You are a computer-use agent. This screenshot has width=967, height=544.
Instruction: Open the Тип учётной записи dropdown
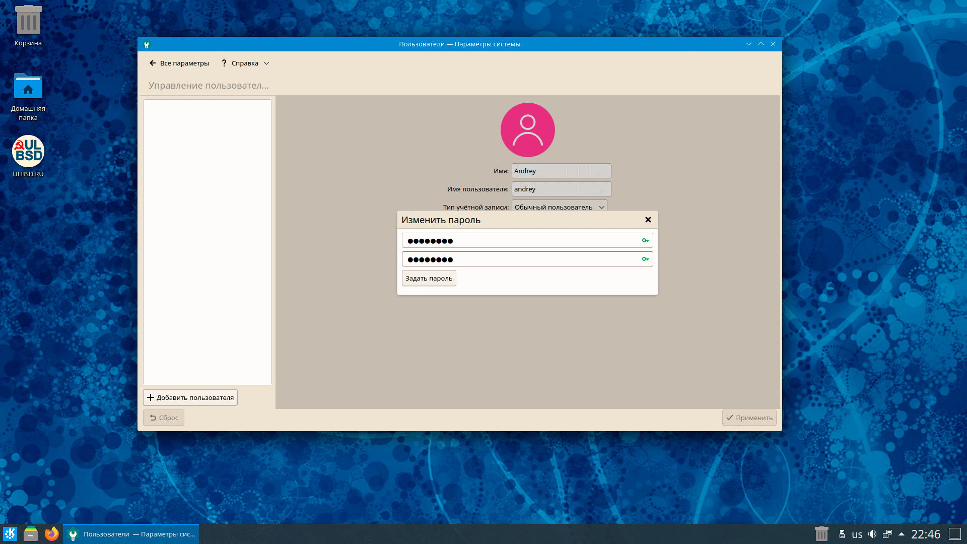point(559,207)
